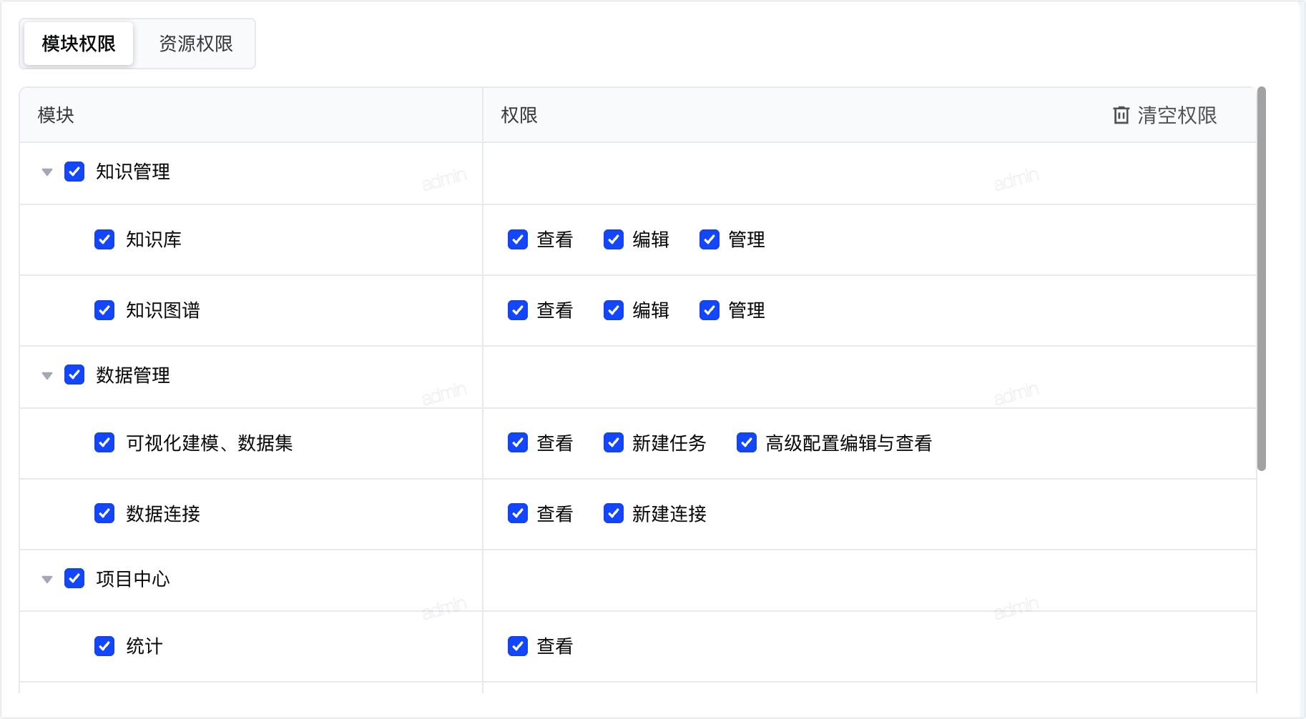Click the trash icon beside 清空权限
This screenshot has width=1306, height=719.
(1121, 115)
